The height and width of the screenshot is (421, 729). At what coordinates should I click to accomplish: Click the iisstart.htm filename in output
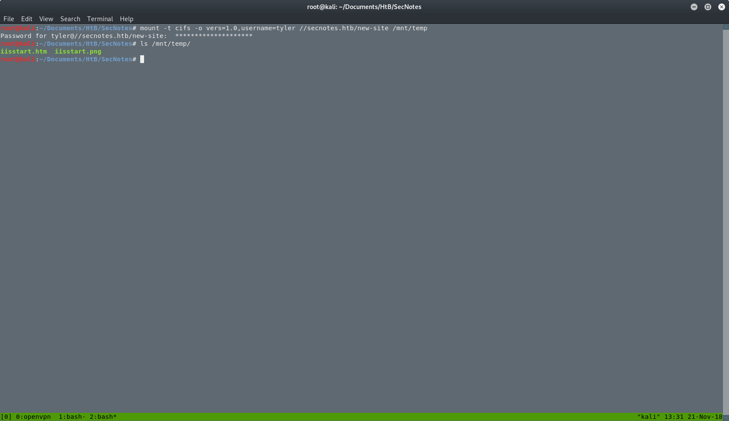(24, 51)
